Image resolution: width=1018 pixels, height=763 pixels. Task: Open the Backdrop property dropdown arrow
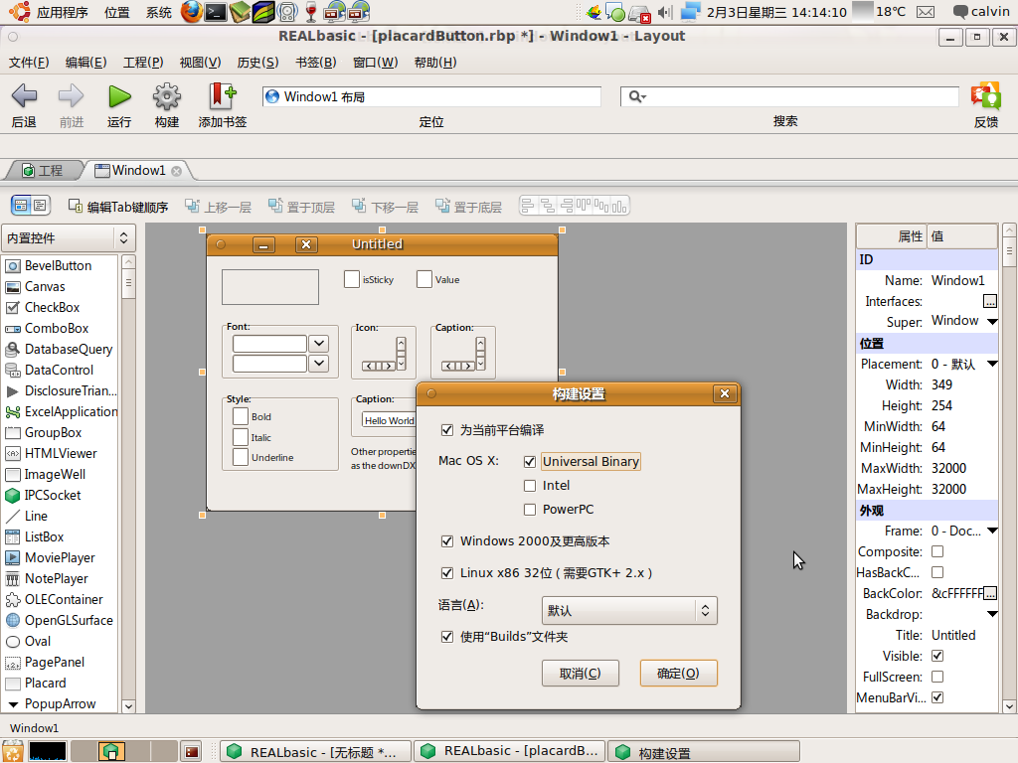click(992, 614)
